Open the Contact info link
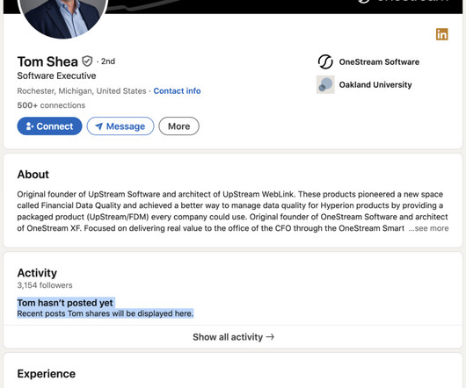The height and width of the screenshot is (388, 466). tap(177, 90)
